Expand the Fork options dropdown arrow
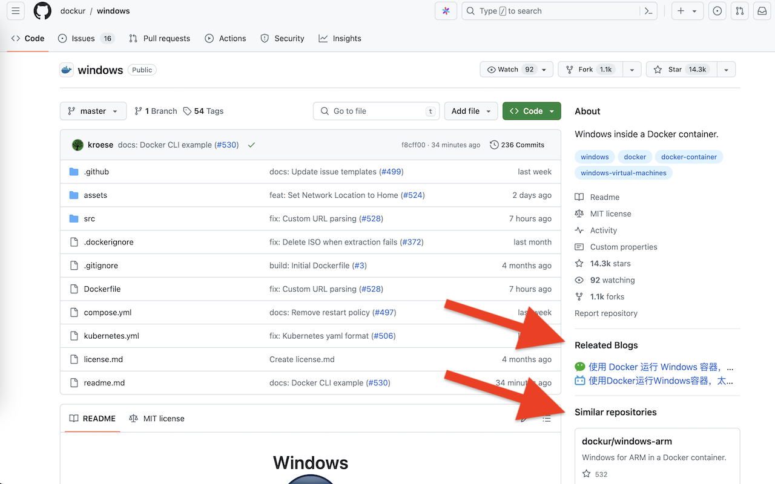Screen dimensions: 775x484 [632, 70]
